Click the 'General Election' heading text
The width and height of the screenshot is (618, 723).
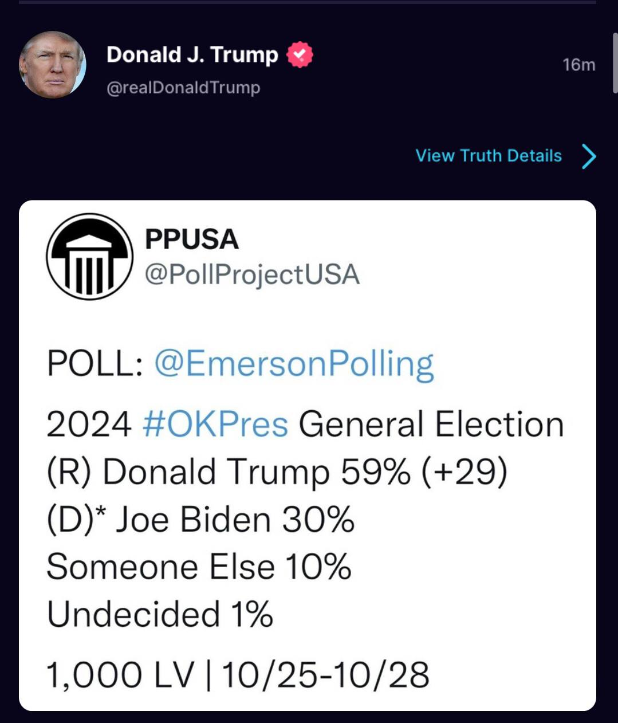click(431, 425)
